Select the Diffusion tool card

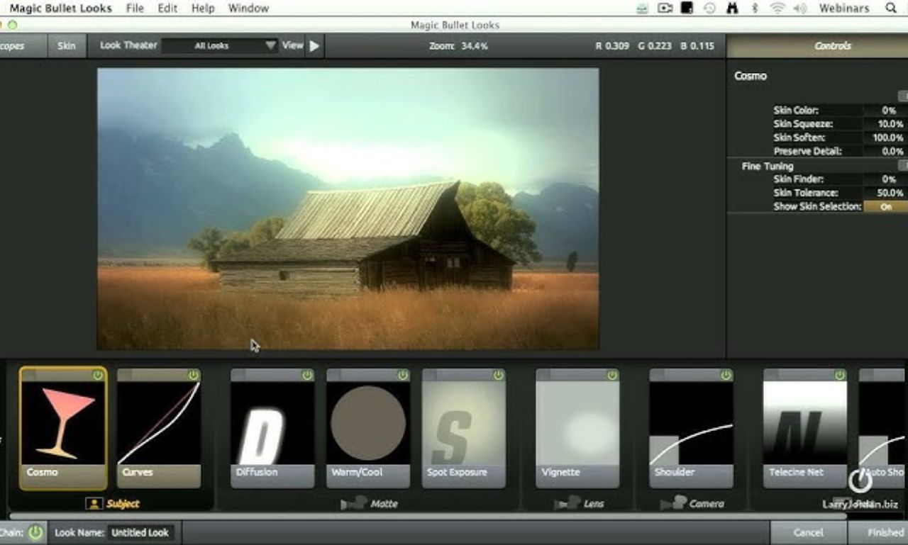272,428
